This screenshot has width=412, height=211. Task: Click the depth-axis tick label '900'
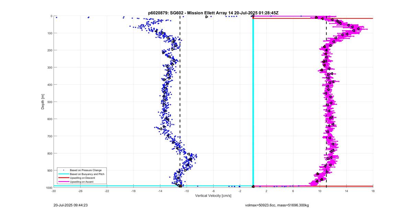point(49,170)
